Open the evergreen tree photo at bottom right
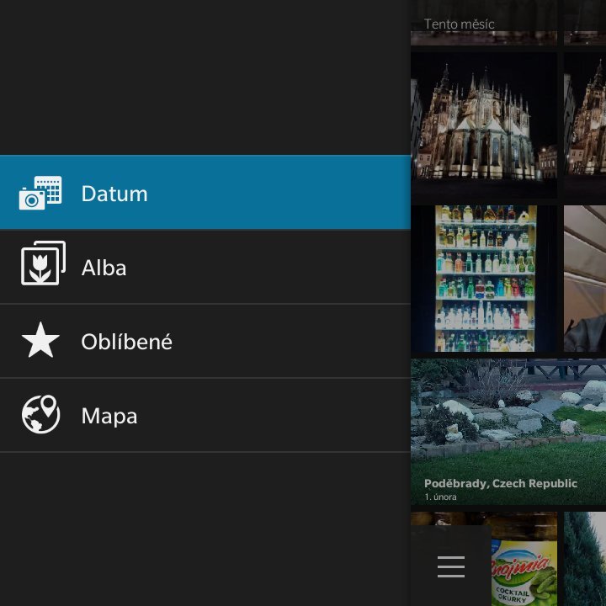Screen dimensions: 606x606 (585, 560)
